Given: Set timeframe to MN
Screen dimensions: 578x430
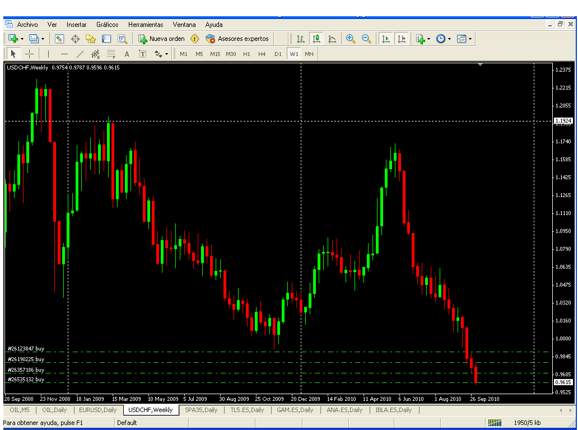Looking at the screenshot, I should pos(309,54).
